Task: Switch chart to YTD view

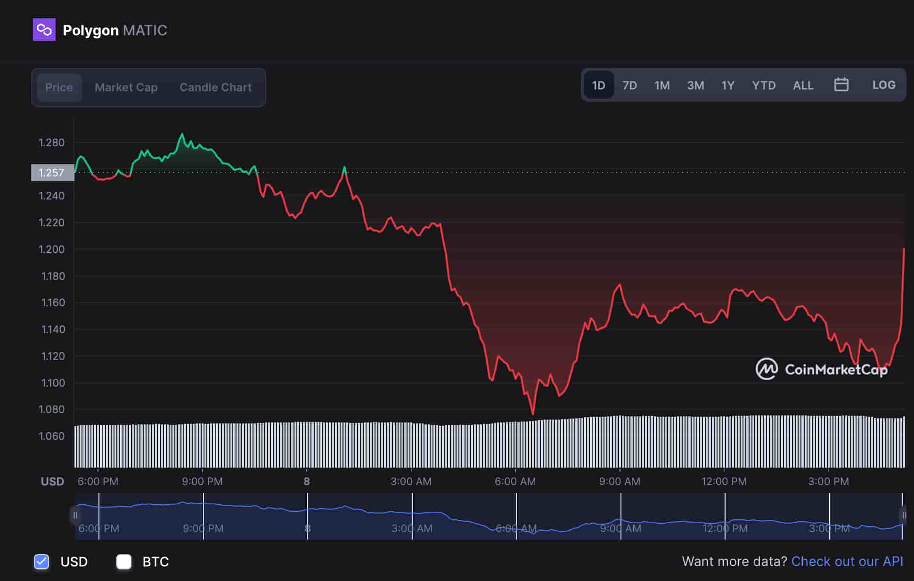Action: click(x=764, y=85)
